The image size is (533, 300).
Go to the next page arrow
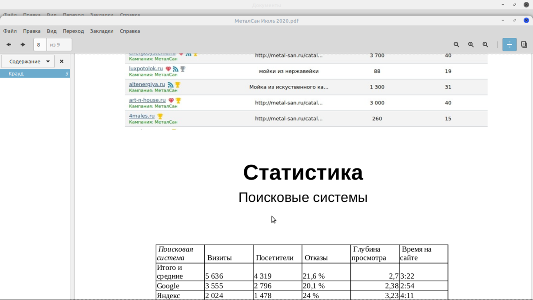(23, 44)
